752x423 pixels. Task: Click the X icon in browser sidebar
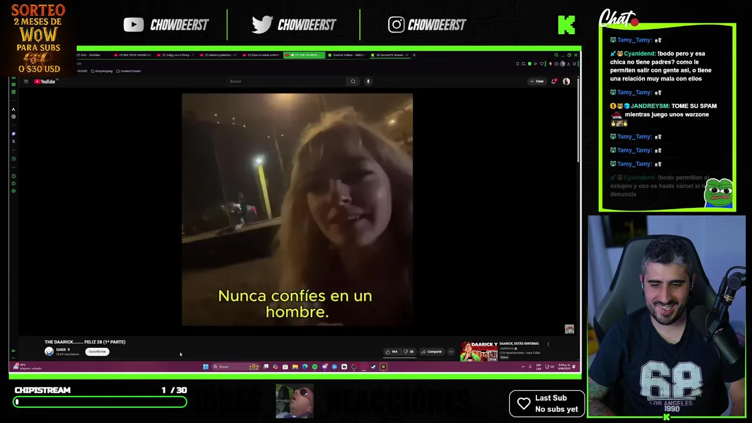(x=14, y=142)
